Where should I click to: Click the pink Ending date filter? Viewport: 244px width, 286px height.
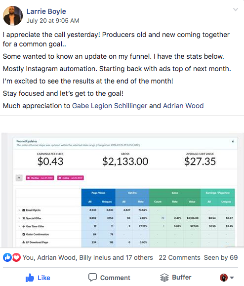pos(71,178)
